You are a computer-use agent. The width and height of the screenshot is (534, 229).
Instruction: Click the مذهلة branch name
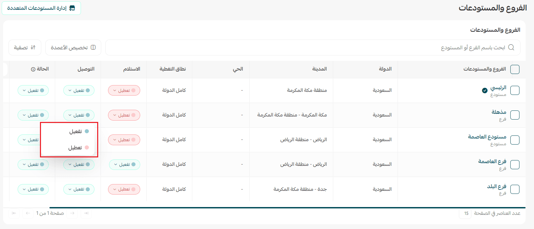[x=499, y=112]
